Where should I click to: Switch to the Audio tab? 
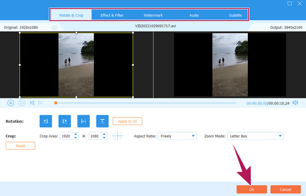click(x=194, y=15)
